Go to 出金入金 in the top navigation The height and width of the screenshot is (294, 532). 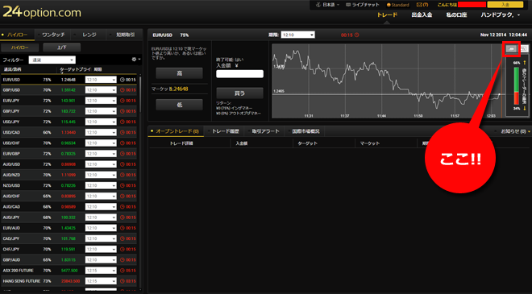pyautogui.click(x=422, y=15)
